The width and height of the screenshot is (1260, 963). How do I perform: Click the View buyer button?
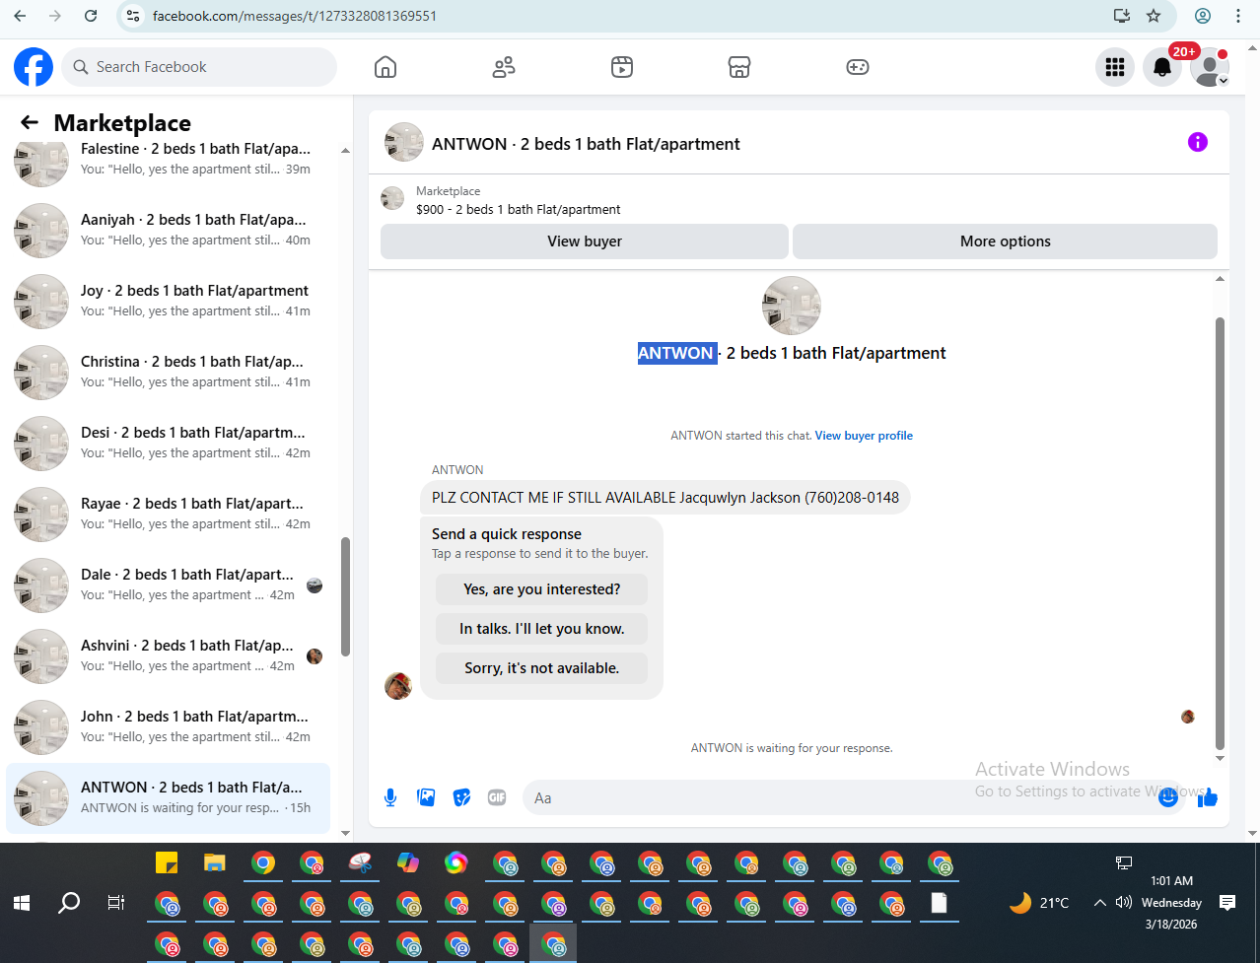tap(585, 241)
